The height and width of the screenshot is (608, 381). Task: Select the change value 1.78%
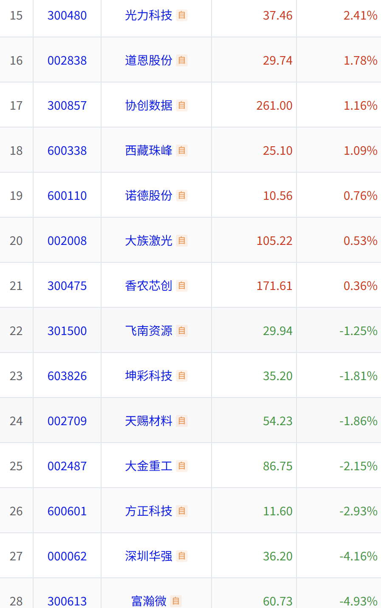pos(361,61)
